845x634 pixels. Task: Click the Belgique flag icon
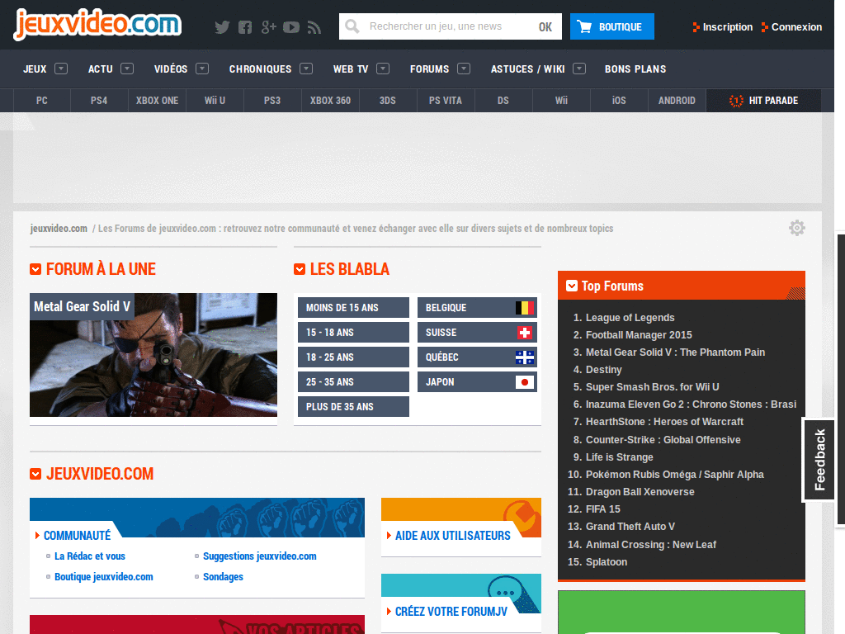(x=524, y=308)
